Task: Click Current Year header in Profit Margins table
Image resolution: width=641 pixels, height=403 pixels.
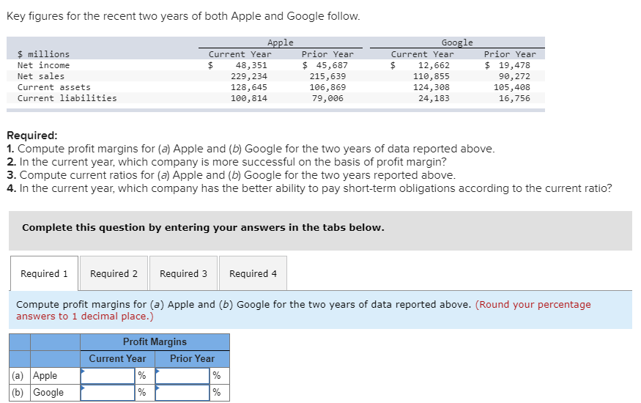Action: (118, 358)
